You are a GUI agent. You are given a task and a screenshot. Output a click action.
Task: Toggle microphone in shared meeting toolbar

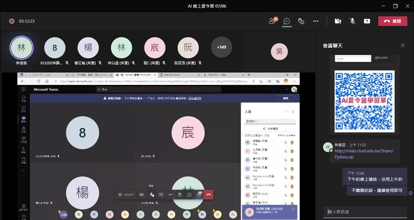[x=151, y=195]
